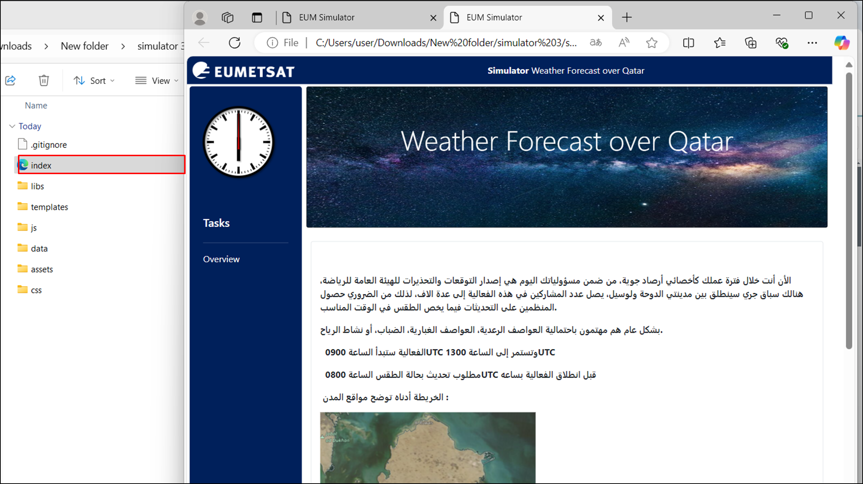Open Sort dropdown in File Explorer
Screen dimensions: 863x484
click(94, 81)
